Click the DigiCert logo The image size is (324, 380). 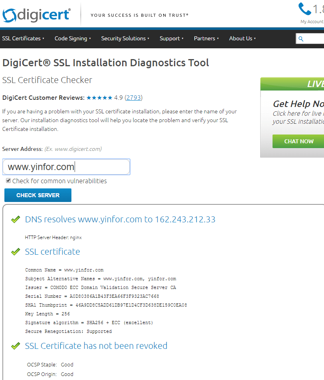click(x=36, y=15)
